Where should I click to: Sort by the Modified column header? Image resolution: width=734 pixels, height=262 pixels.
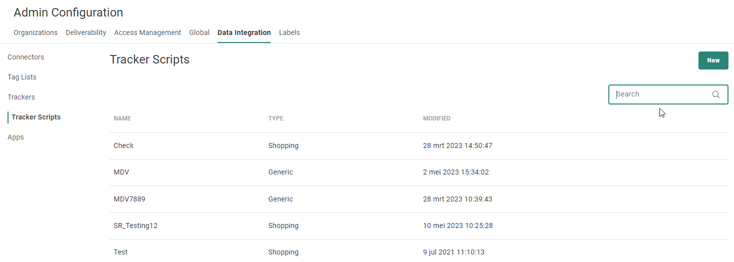coord(437,118)
